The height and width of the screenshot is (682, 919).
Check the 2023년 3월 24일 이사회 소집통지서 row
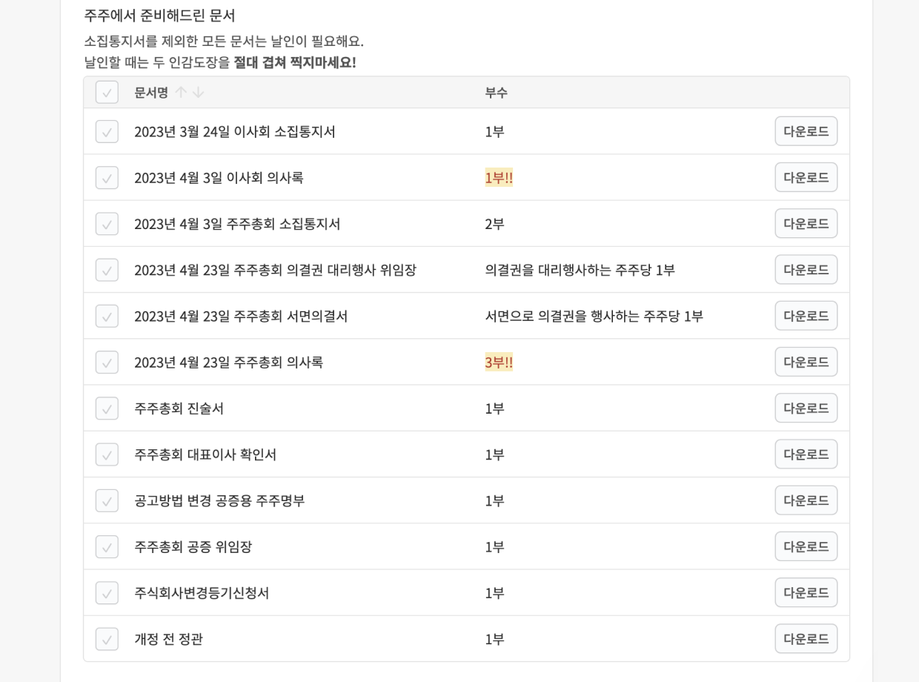pos(107,132)
